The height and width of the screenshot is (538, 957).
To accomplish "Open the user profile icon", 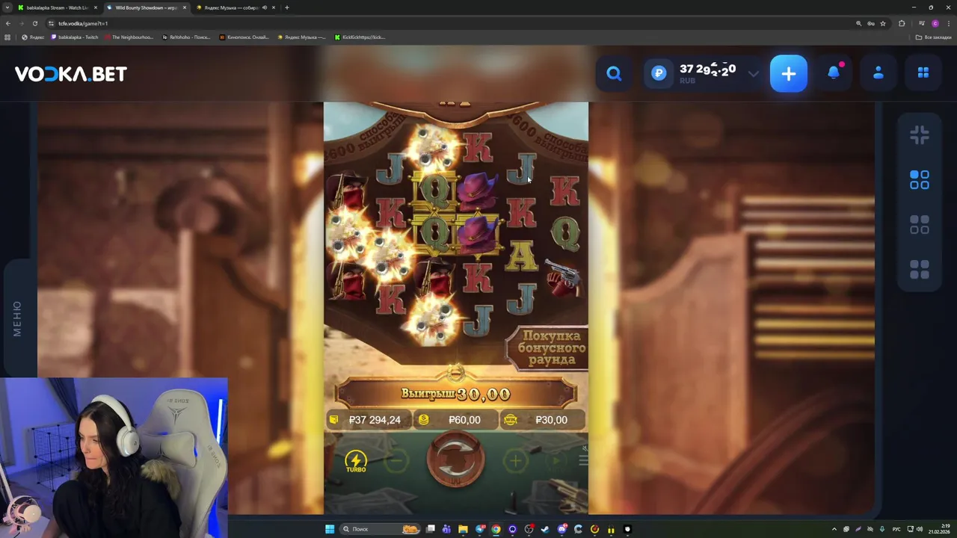I will [x=878, y=72].
